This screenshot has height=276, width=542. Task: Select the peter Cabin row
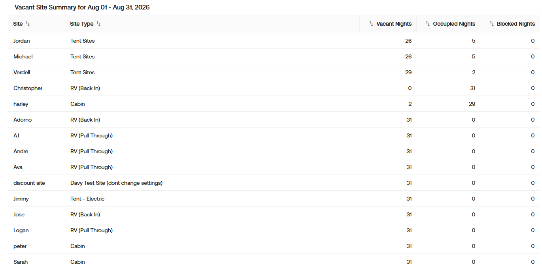[274, 246]
